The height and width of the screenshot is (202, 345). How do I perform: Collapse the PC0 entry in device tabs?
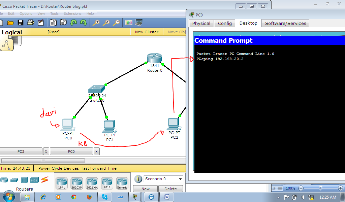tap(97, 151)
